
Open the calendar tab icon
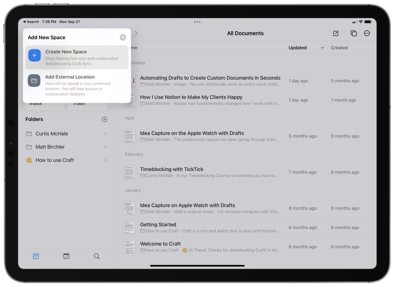click(x=66, y=257)
